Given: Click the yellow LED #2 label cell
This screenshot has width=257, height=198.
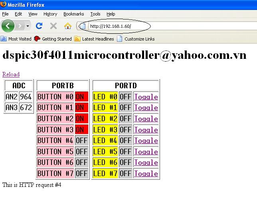Looking at the screenshot, I should (105, 118).
